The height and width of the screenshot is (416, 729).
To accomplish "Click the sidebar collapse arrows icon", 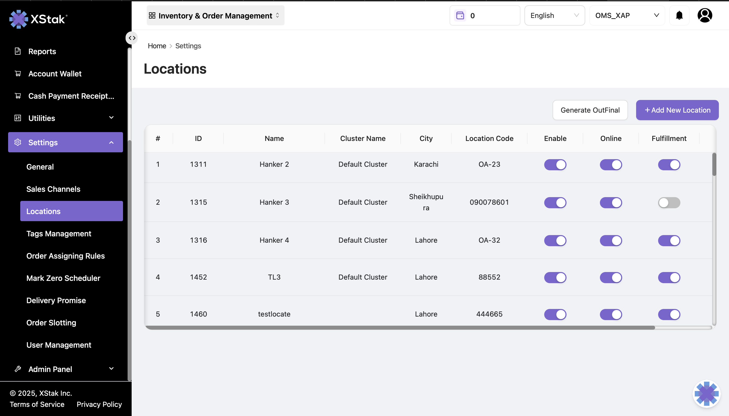I will point(132,38).
